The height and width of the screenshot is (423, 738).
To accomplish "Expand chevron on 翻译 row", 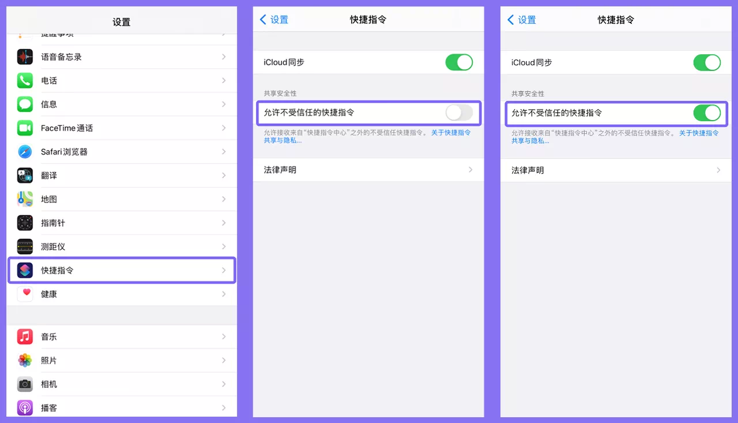I will [224, 175].
